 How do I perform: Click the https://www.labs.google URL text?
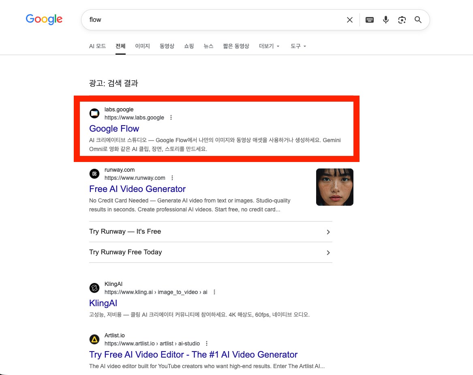pyautogui.click(x=134, y=117)
